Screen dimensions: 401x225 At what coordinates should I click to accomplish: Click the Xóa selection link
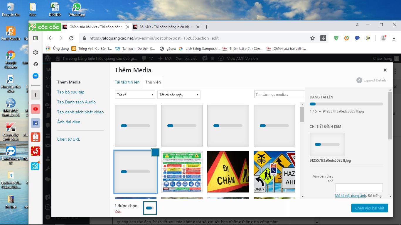point(118,212)
